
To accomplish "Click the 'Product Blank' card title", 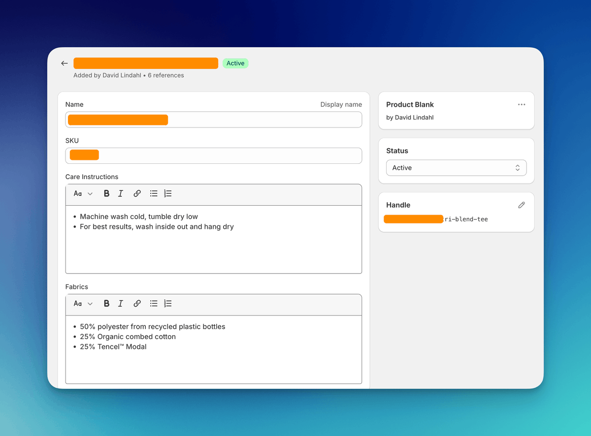I will (410, 104).
